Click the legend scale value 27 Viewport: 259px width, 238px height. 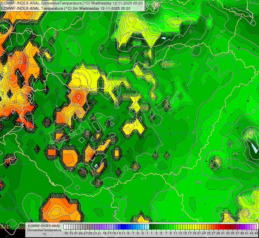click(213, 233)
